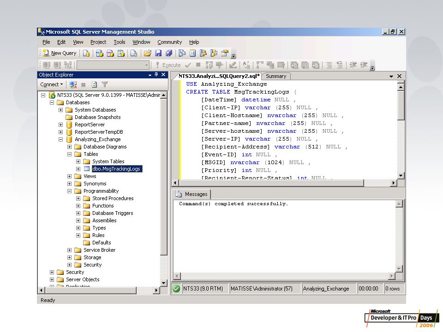Select Results to Grid option
The height and width of the screenshot is (332, 443).
tap(305, 65)
